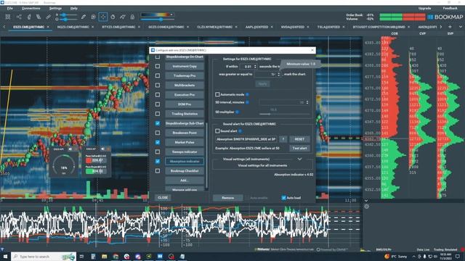Click the Remove button
Screen dimensions: 465x261
[x=227, y=198]
